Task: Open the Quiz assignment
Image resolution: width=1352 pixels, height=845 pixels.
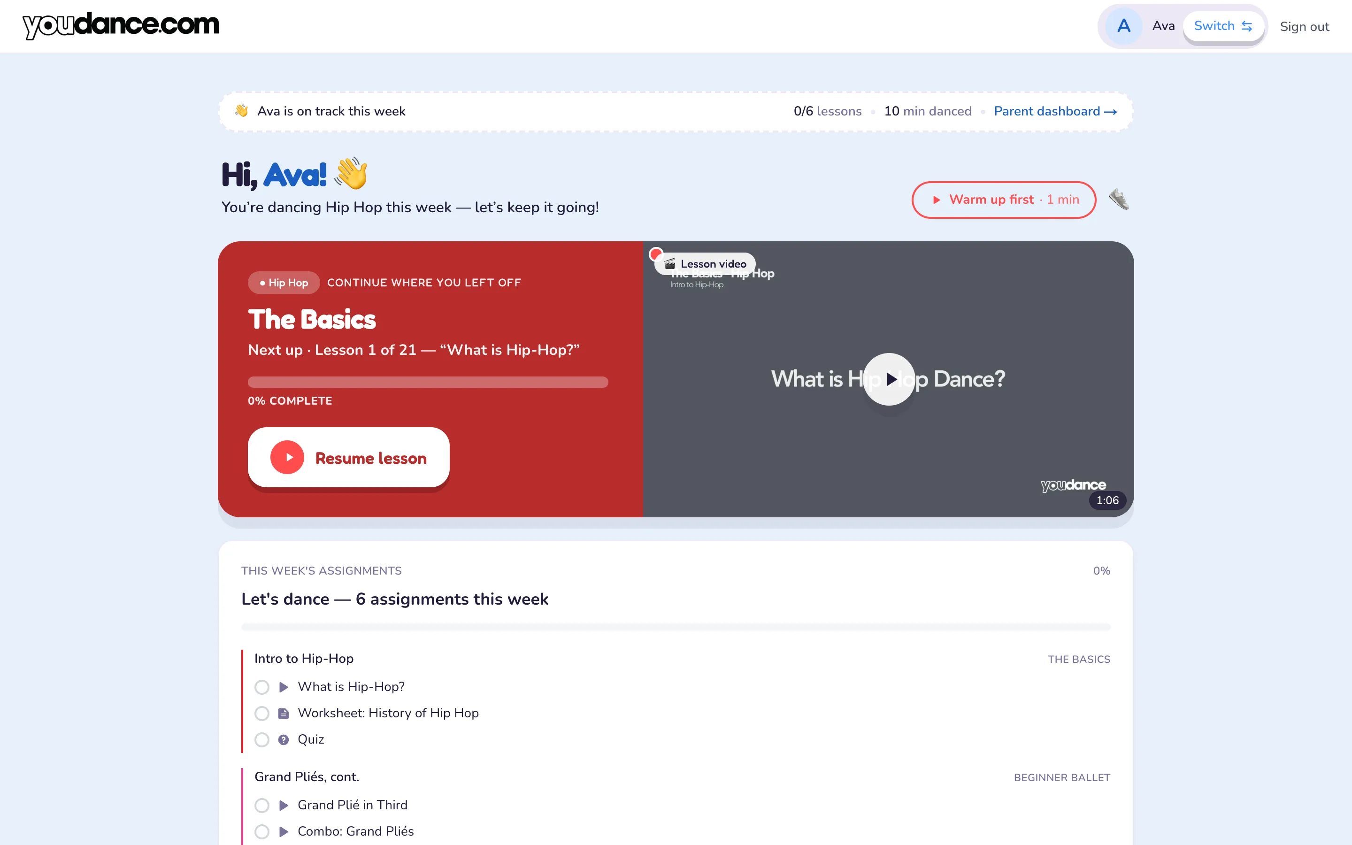Action: click(x=311, y=739)
